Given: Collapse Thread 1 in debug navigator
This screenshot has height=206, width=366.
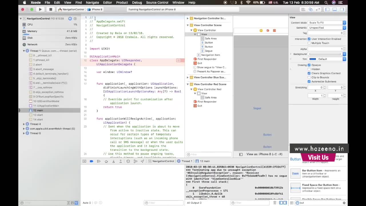Looking at the screenshot, I should tap(24, 51).
